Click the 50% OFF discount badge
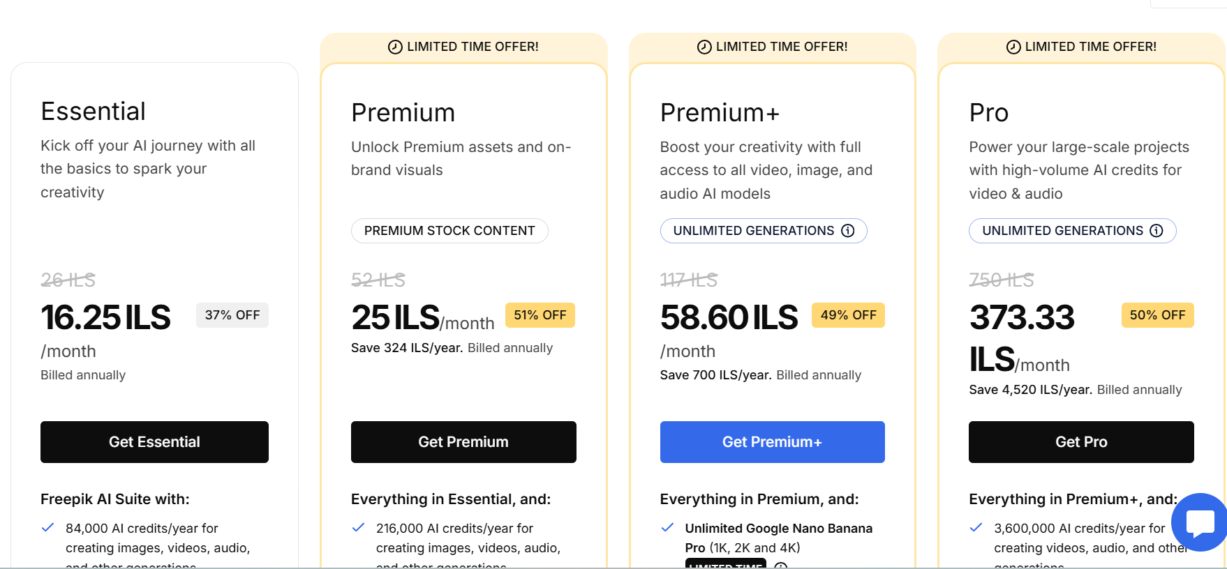 click(1157, 315)
